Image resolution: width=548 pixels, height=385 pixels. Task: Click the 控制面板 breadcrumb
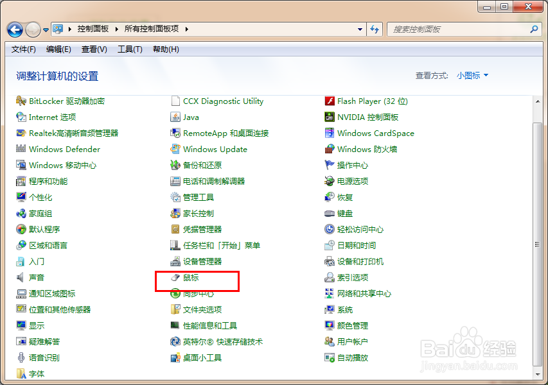click(x=93, y=29)
